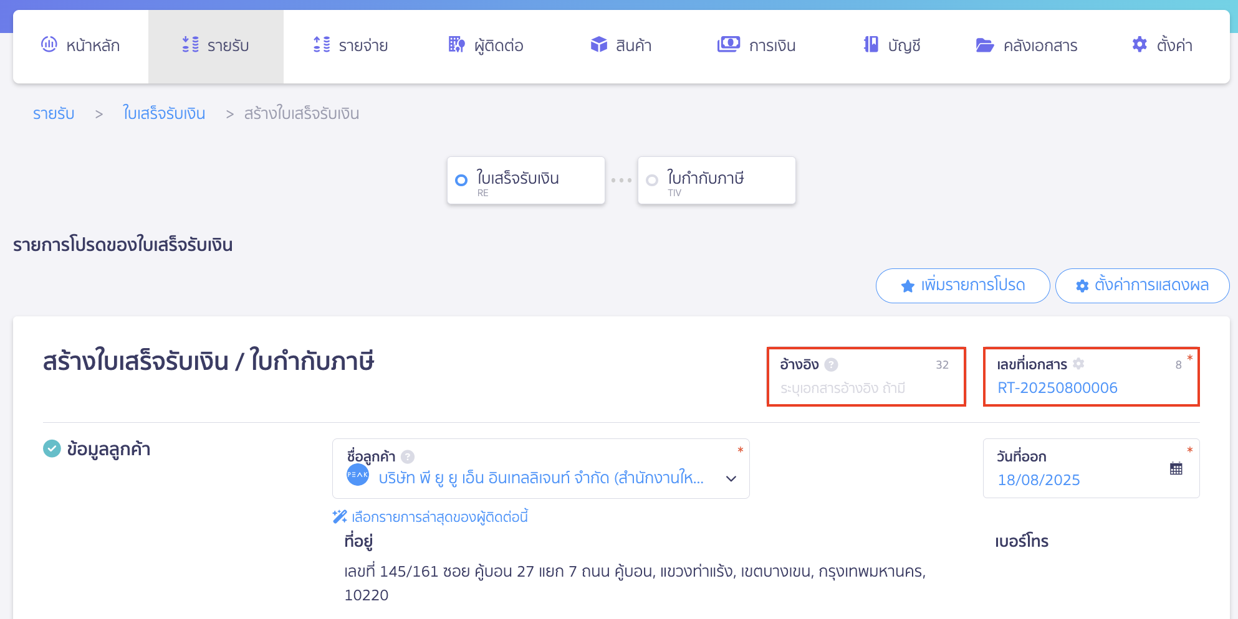Go to the การเงิน menu
The image size is (1238, 619).
[x=756, y=46]
